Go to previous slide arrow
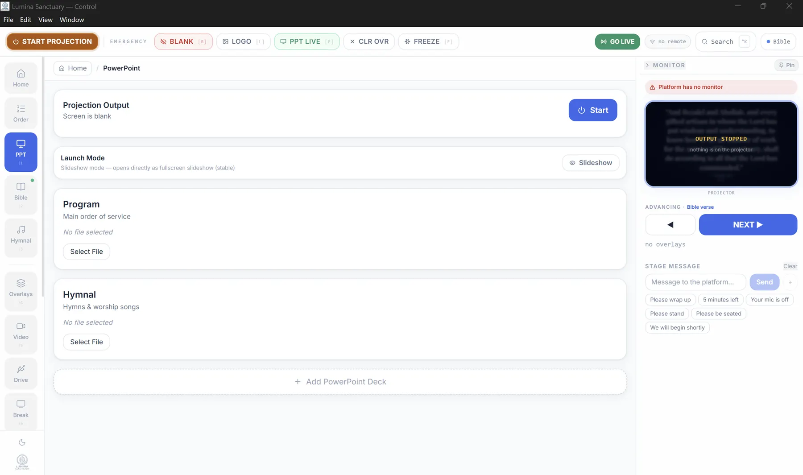 tap(670, 225)
